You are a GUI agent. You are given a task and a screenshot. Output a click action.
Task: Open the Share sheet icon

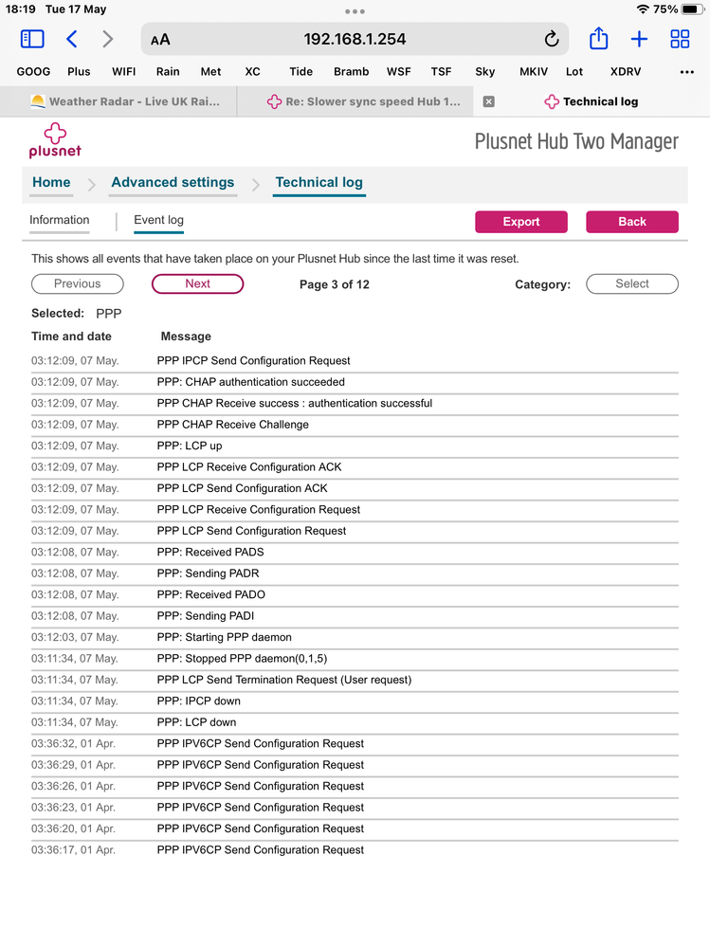598,39
